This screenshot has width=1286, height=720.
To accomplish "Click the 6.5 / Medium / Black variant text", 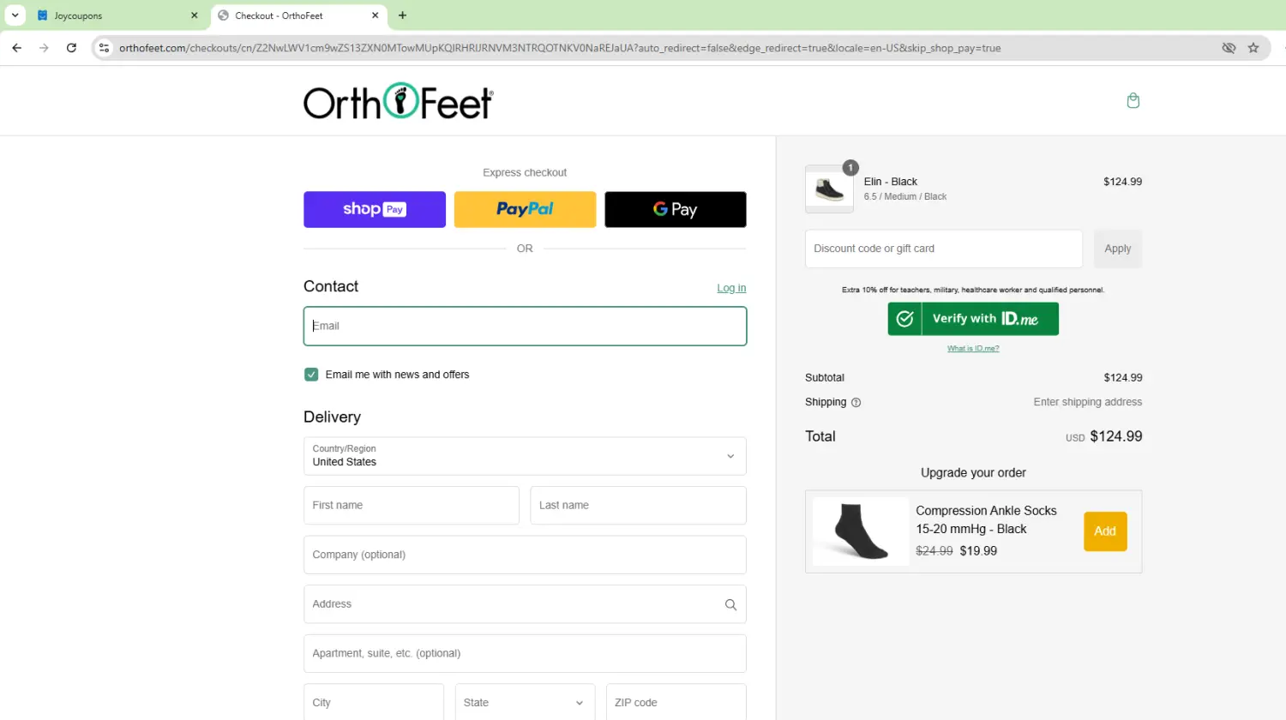I will (905, 196).
